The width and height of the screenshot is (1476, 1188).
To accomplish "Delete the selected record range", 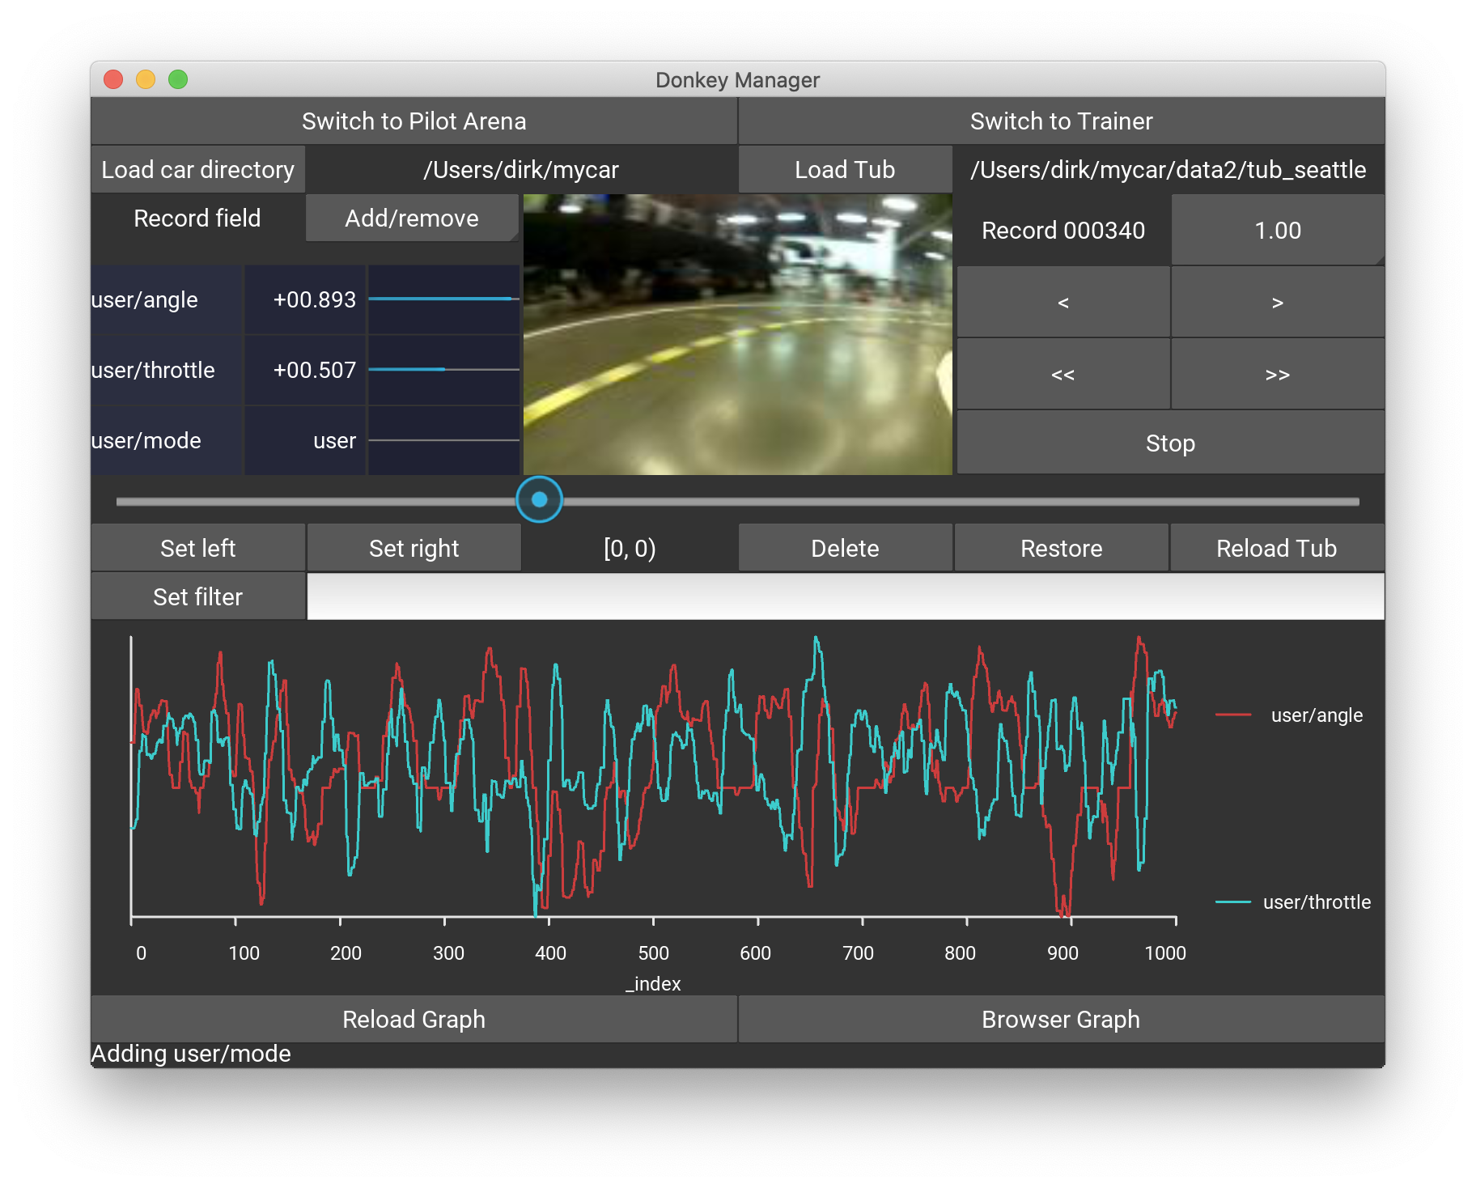I will [x=845, y=548].
